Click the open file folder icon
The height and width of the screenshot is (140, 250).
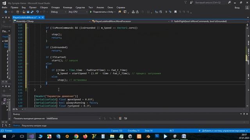24,12
